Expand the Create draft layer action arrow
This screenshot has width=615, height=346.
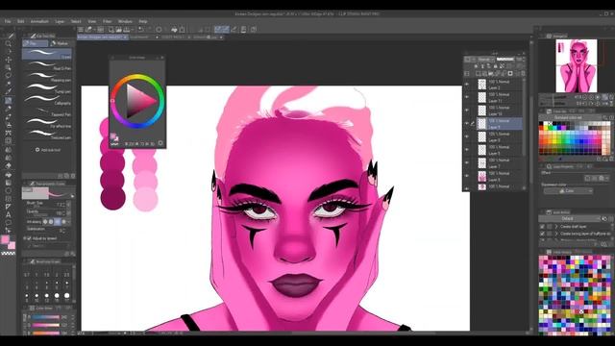pos(556,227)
